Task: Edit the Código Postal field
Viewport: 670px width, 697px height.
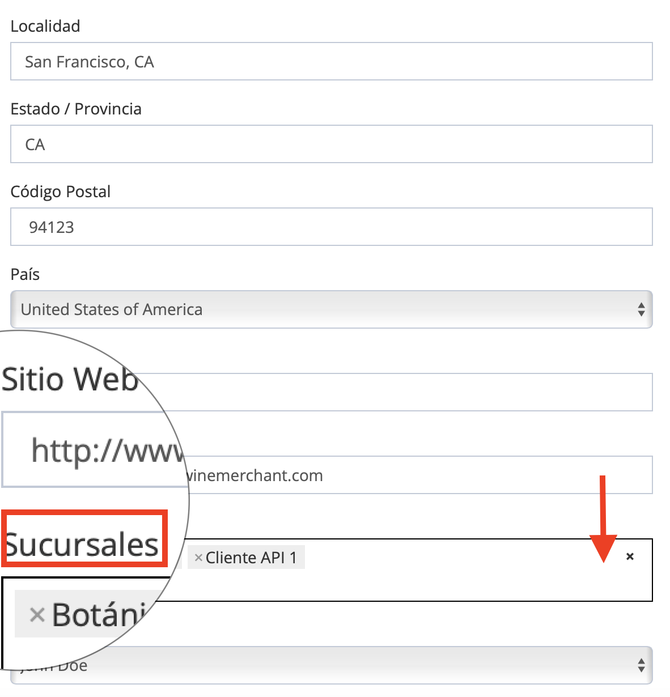Action: click(x=331, y=227)
